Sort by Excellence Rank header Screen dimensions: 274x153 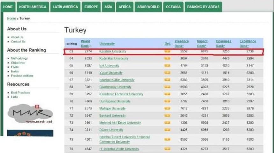[248, 44]
